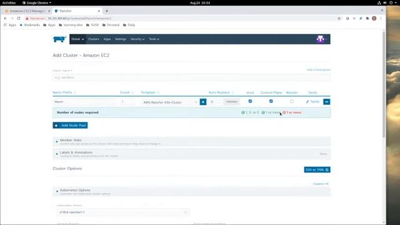Open the Settings nav item
This screenshot has width=400, height=225.
pyautogui.click(x=121, y=39)
